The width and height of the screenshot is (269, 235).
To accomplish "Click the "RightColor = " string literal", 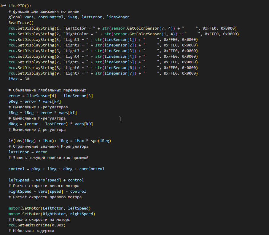I will (79, 34).
